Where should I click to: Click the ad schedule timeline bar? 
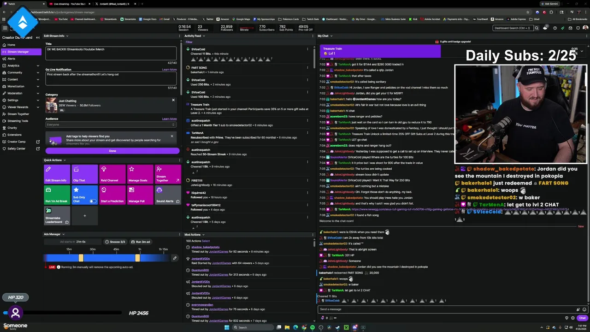tap(107, 258)
